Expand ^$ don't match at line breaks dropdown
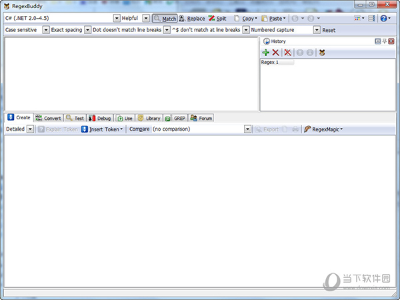 245,30
